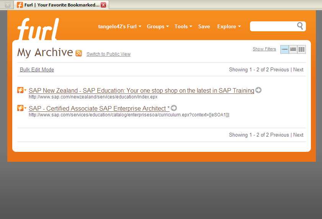The height and width of the screenshot is (219, 322).
Task: Click the Furl logo
Action: [x=38, y=29]
